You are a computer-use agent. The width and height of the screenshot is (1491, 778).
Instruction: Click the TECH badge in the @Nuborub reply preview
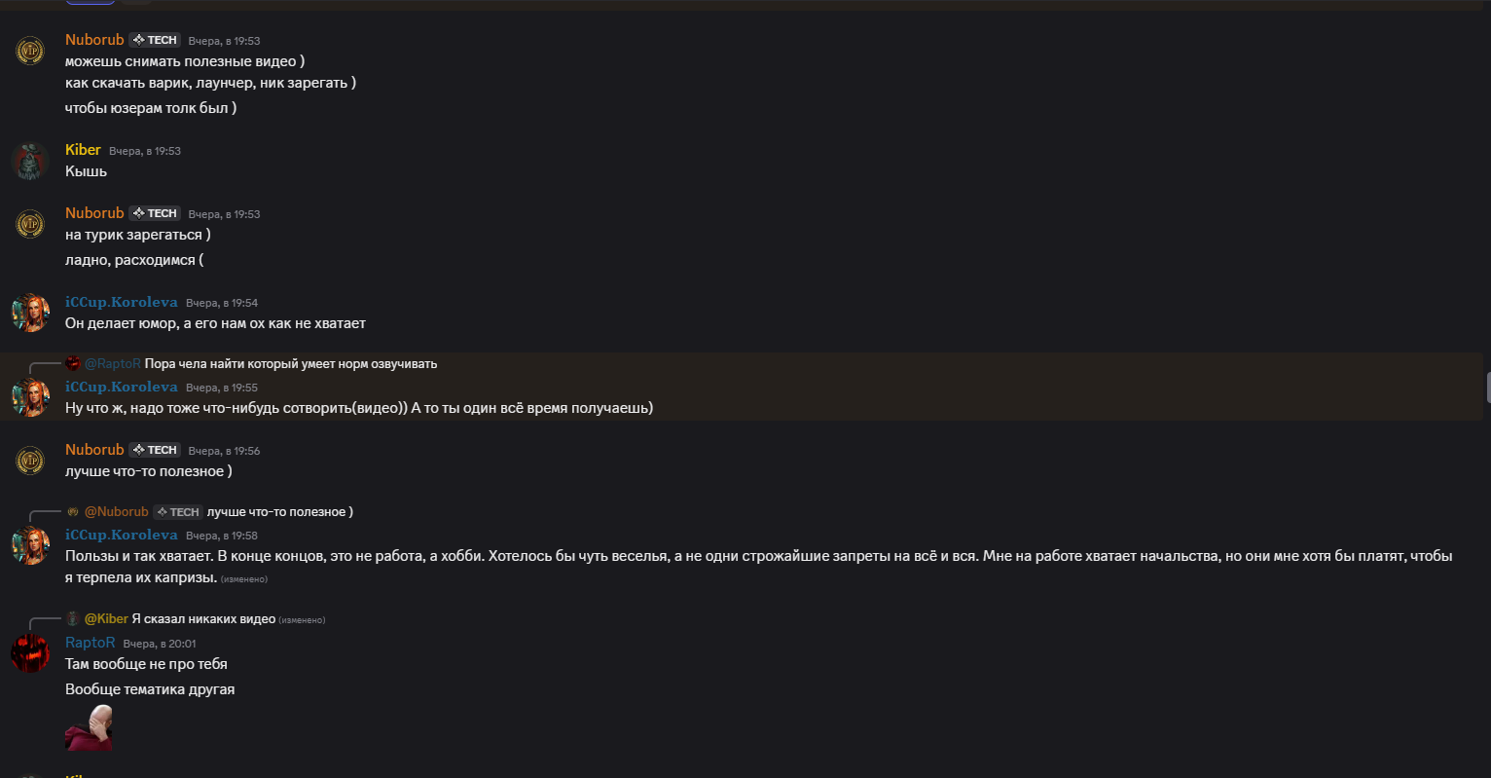click(177, 512)
